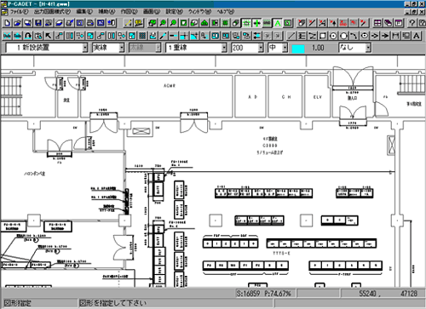Viewport: 426px width, 309px height.
Task: Click the cyan color swatch
Action: point(298,48)
